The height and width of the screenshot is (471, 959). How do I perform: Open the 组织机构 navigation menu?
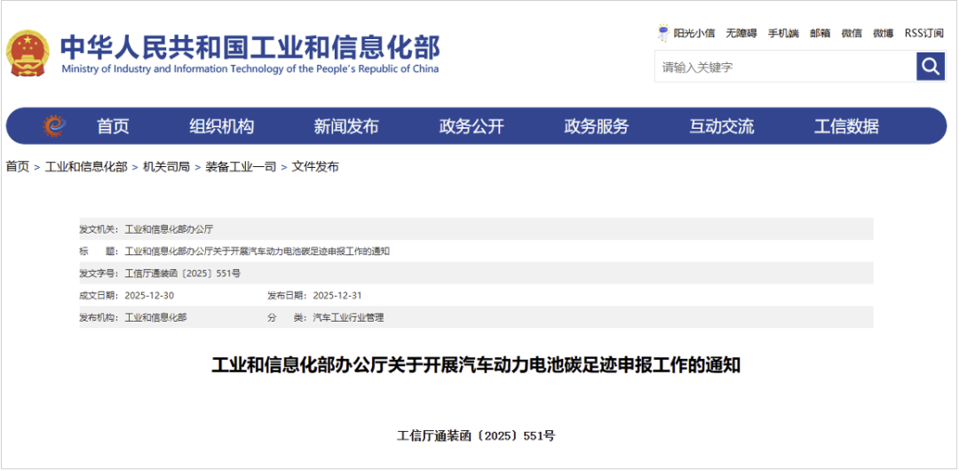[x=221, y=127]
